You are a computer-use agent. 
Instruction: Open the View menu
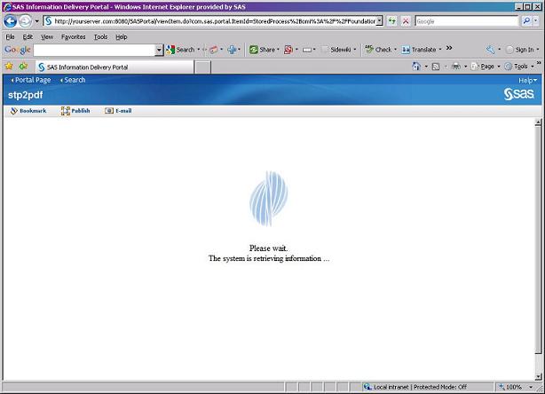47,37
